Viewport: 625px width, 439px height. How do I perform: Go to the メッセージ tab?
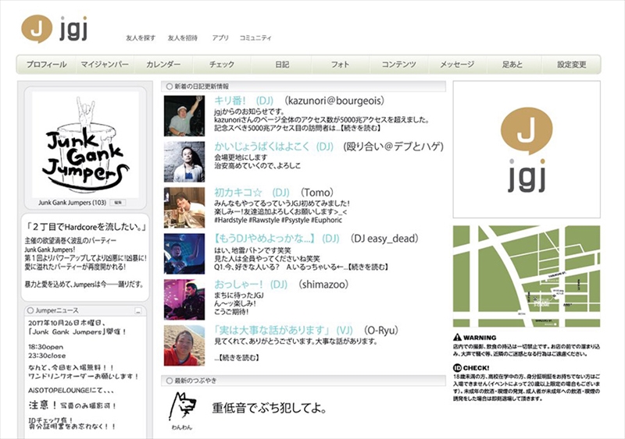point(456,65)
